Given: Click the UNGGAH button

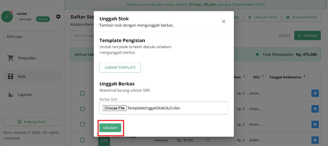Looking at the screenshot, I should coord(110,128).
